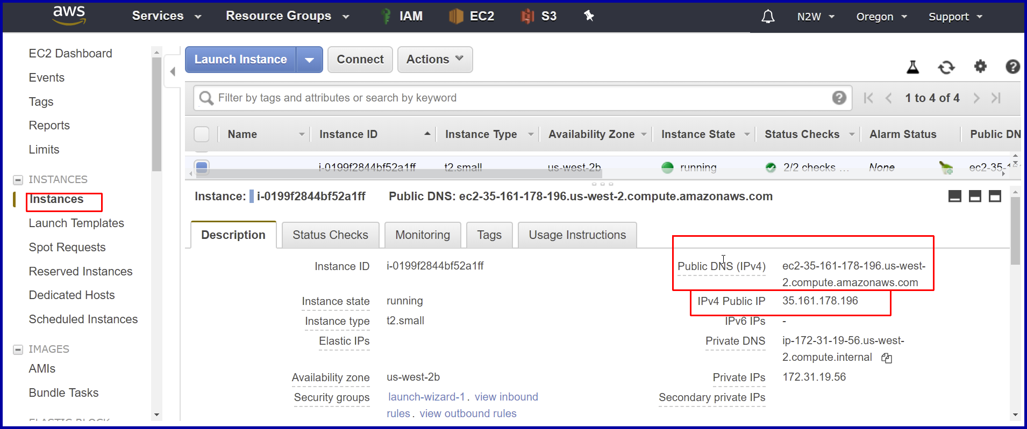
Task: Go to next page of results
Action: (x=976, y=98)
